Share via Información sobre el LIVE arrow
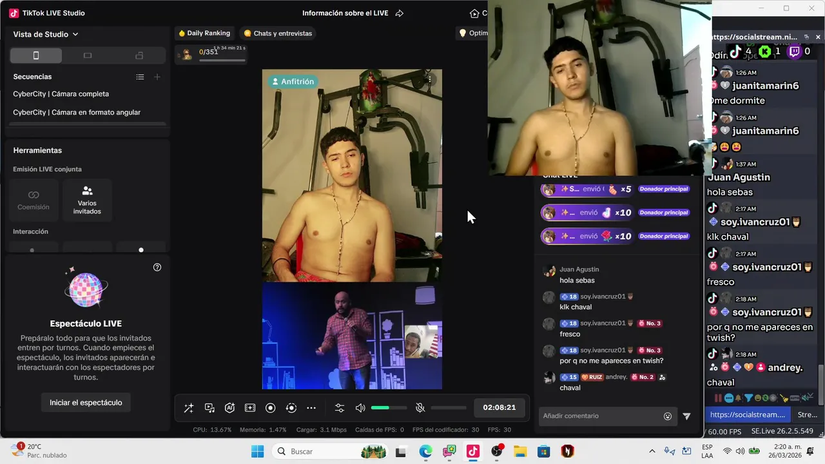This screenshot has height=464, width=825. pyautogui.click(x=400, y=13)
